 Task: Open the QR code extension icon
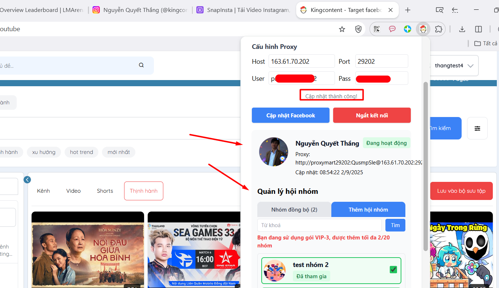click(377, 29)
